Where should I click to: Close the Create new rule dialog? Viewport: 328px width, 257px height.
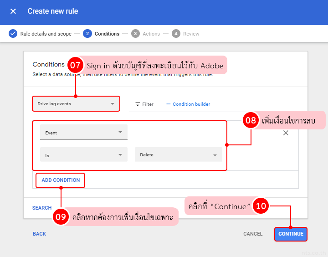click(13, 11)
